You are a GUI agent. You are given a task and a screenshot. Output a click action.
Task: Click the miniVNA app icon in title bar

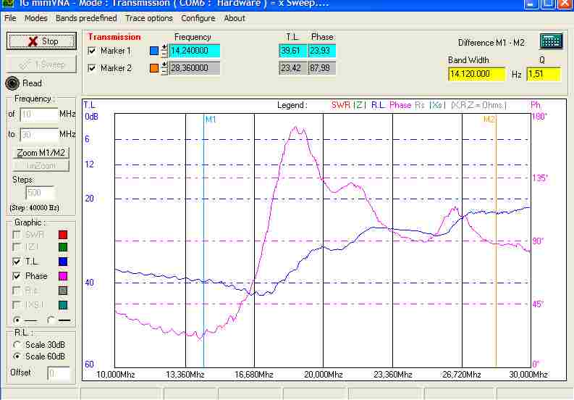[8, 4]
